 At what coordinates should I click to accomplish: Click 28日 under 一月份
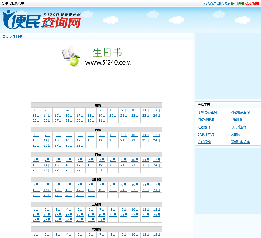pyautogui.click(x=69, y=120)
